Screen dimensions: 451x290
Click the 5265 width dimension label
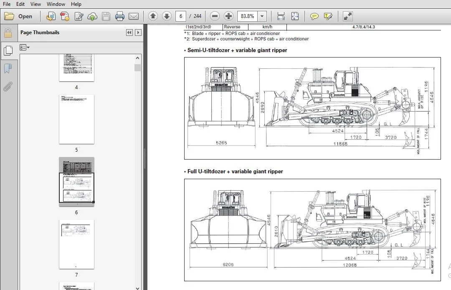[x=221, y=142]
